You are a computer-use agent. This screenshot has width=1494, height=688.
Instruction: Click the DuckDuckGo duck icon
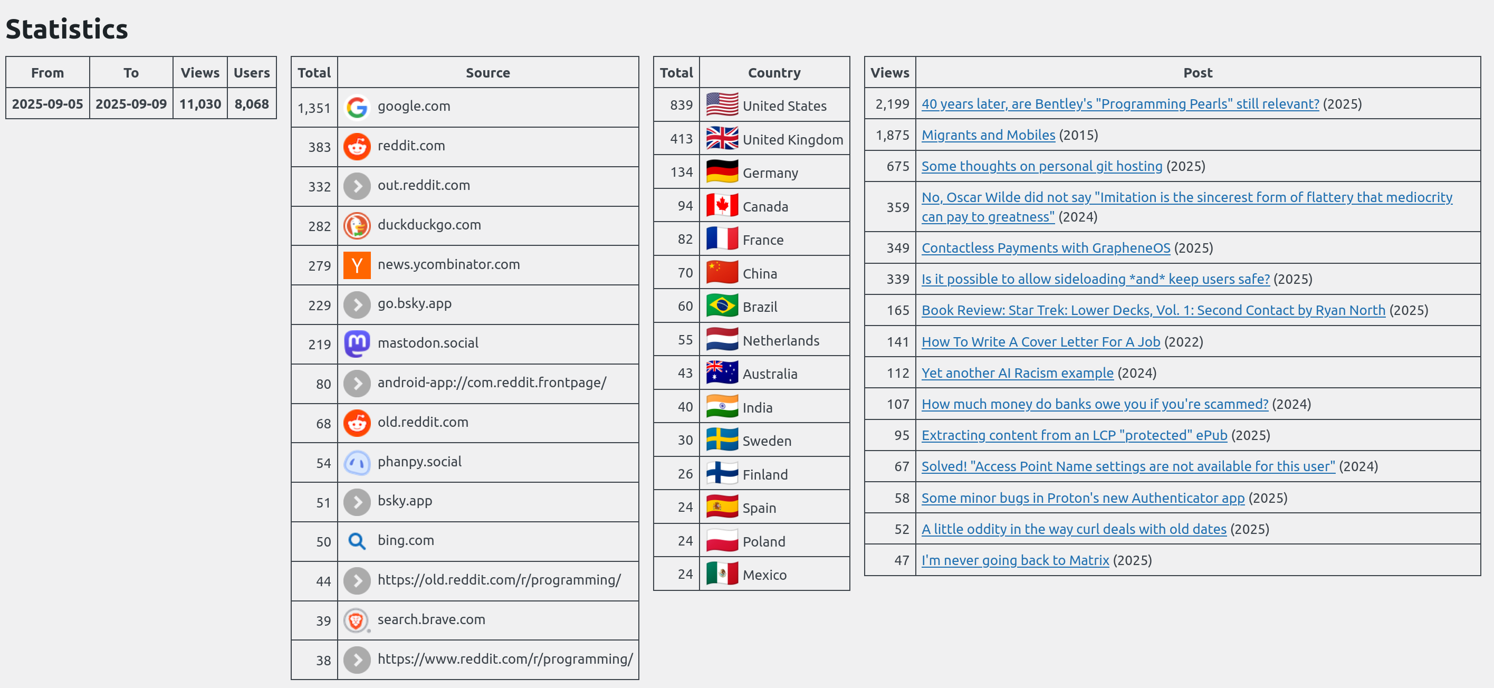[357, 226]
